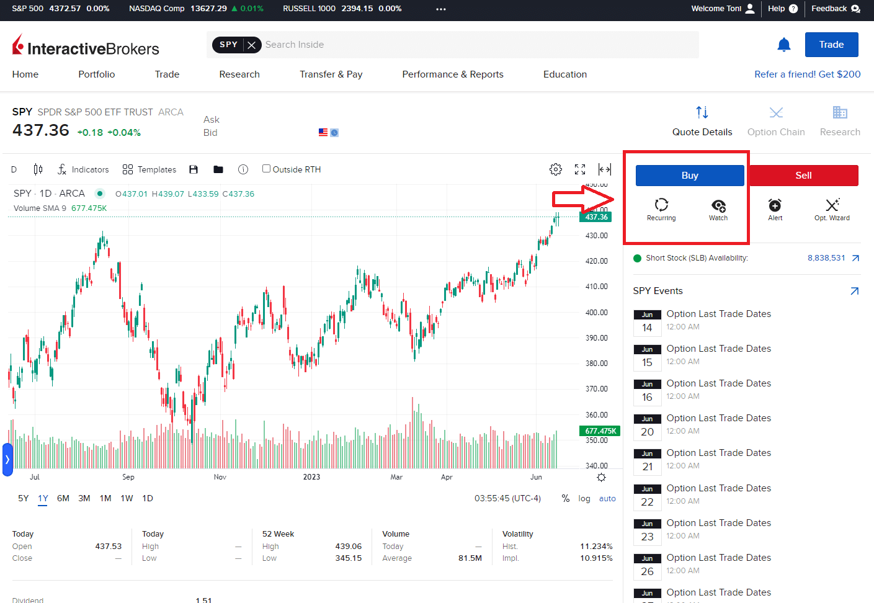
Task: Show chart info icon
Action: [243, 169]
